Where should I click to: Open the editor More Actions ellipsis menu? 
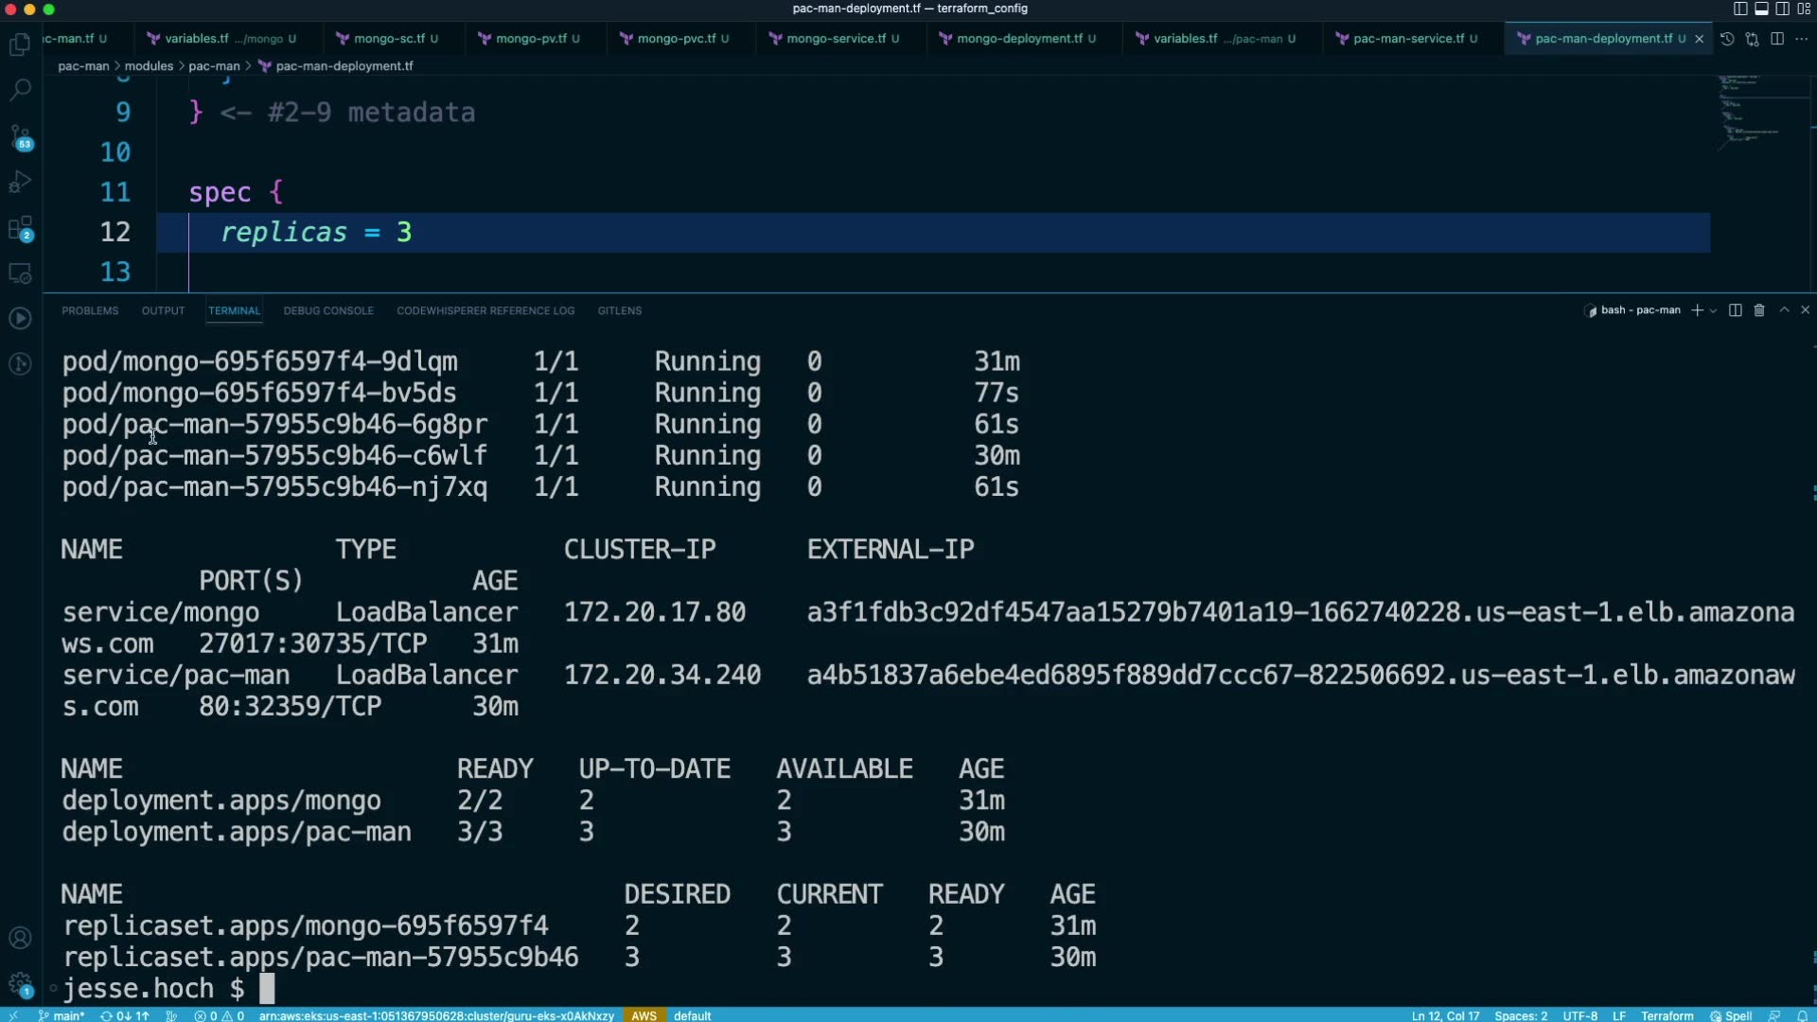pyautogui.click(x=1801, y=39)
